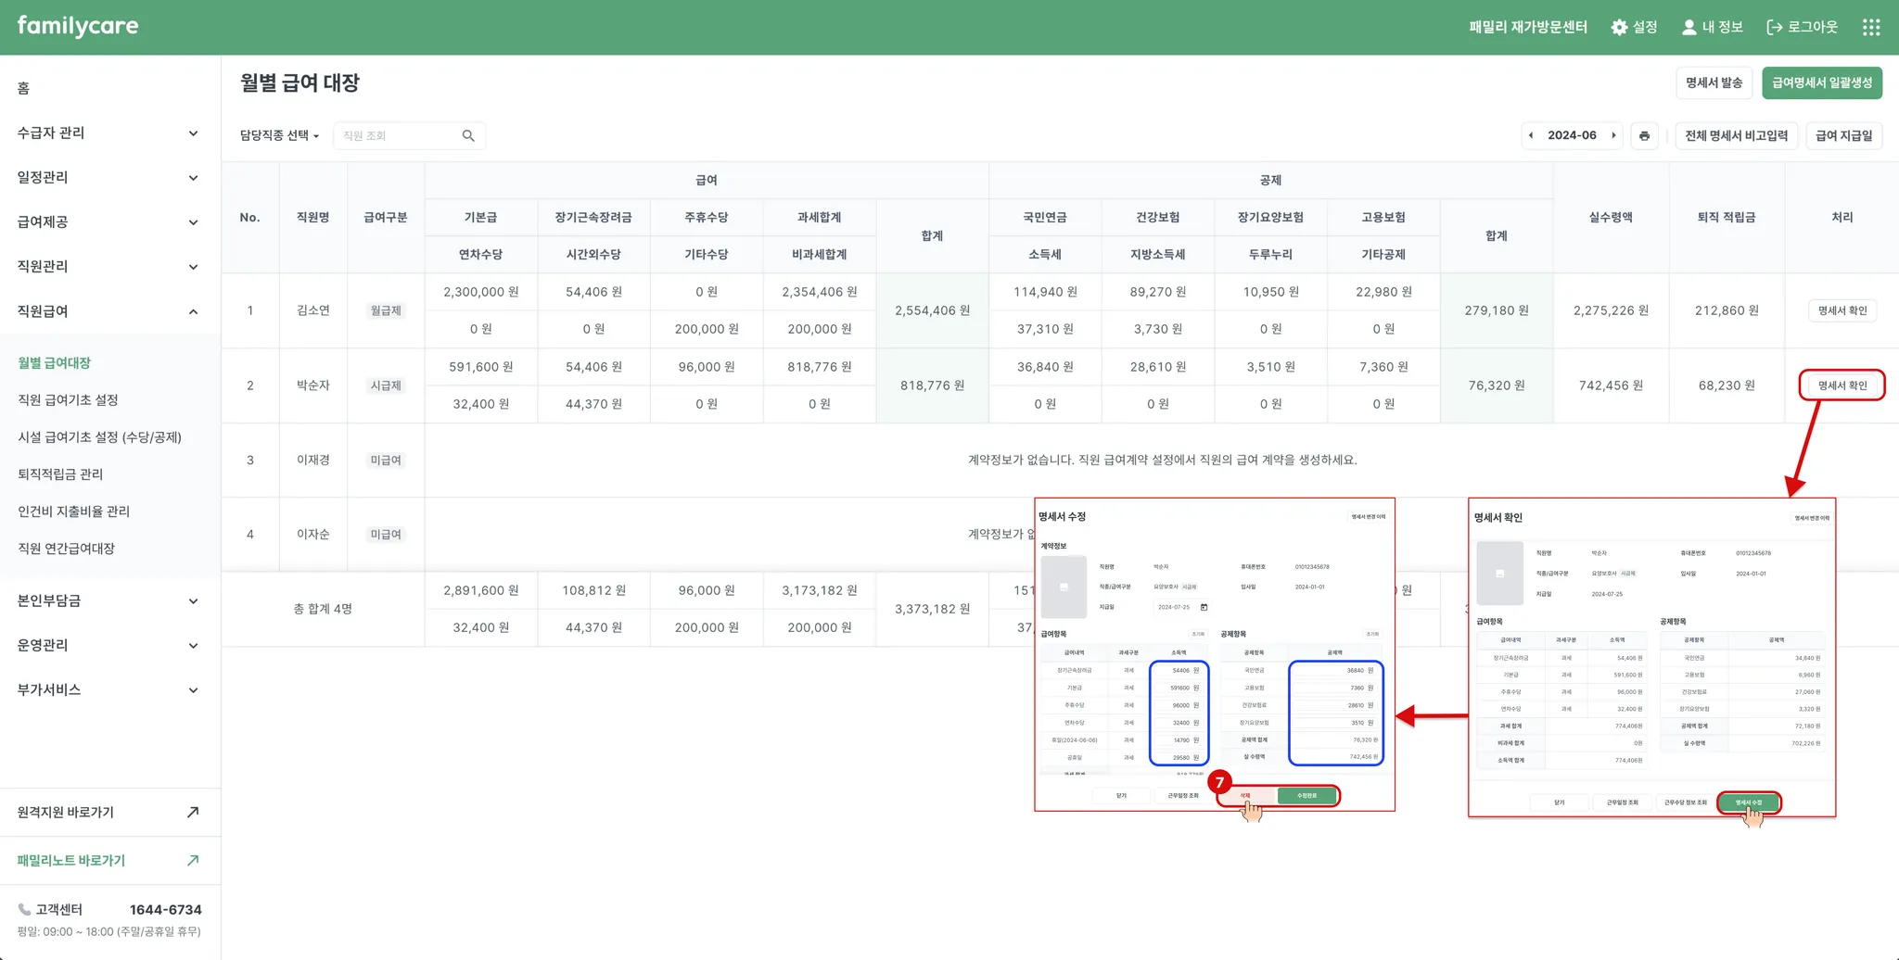Expand the 직원관리 menu chevron
1899x960 pixels.
(x=193, y=267)
